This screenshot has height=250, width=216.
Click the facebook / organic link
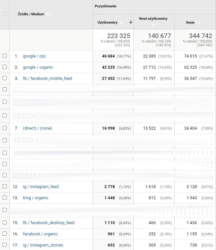pyautogui.click(x=40, y=234)
